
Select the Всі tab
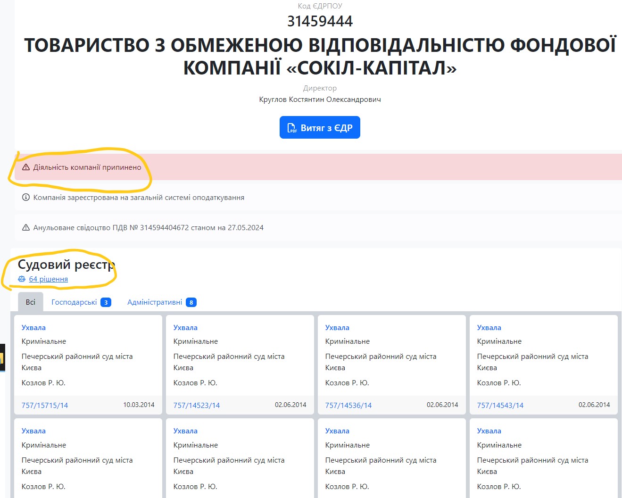(x=31, y=302)
